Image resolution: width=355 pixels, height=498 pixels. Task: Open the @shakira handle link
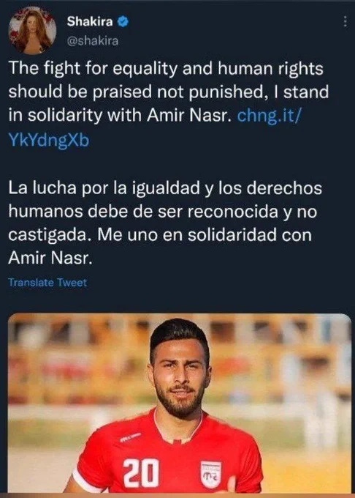(93, 41)
